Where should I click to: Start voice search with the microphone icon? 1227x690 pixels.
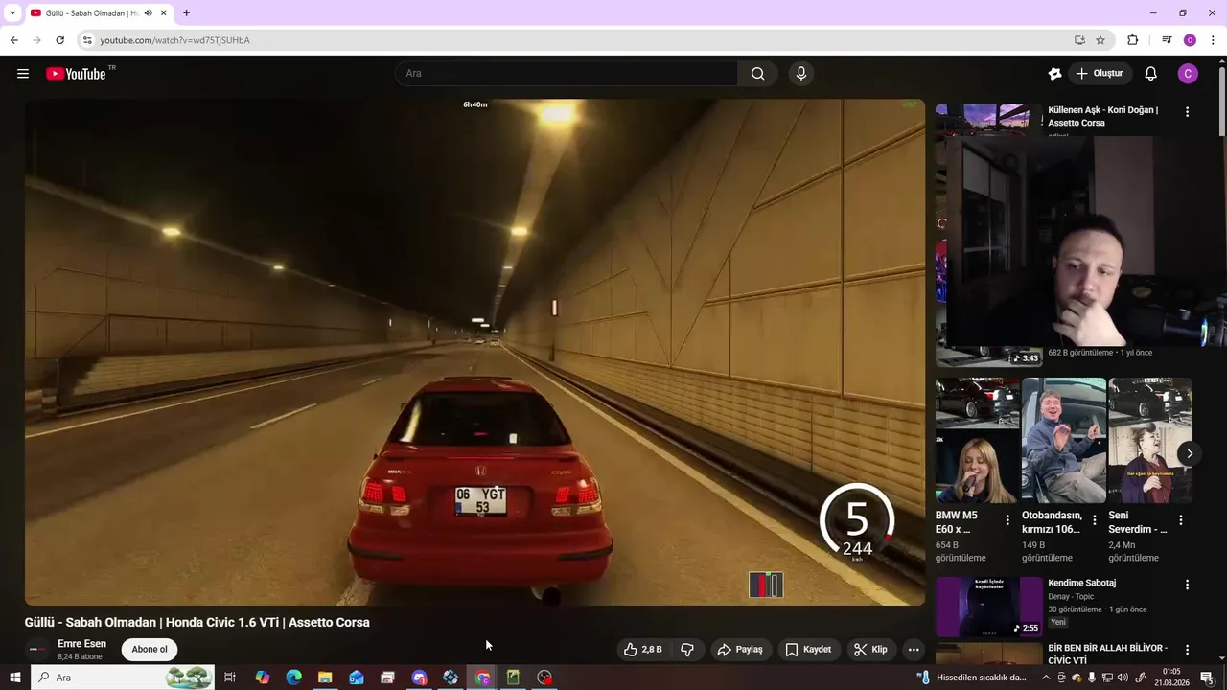point(801,74)
